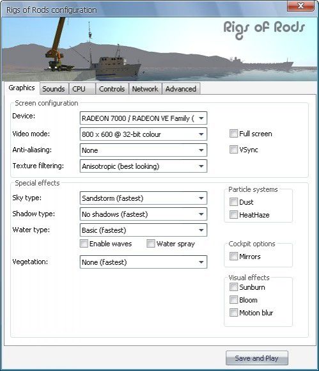319x371 pixels.
Task: Go to the Network tab
Action: 145,89
